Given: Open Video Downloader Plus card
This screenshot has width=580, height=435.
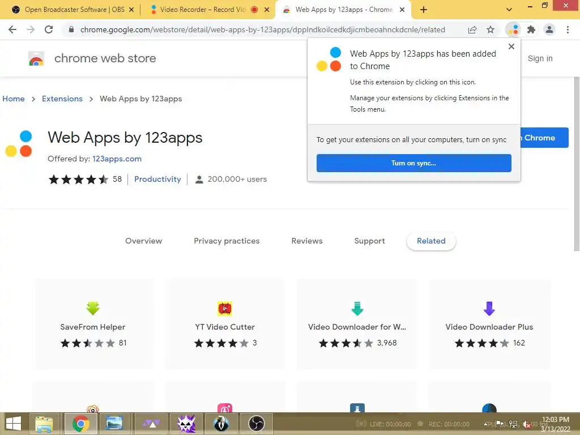Looking at the screenshot, I should coord(489,325).
